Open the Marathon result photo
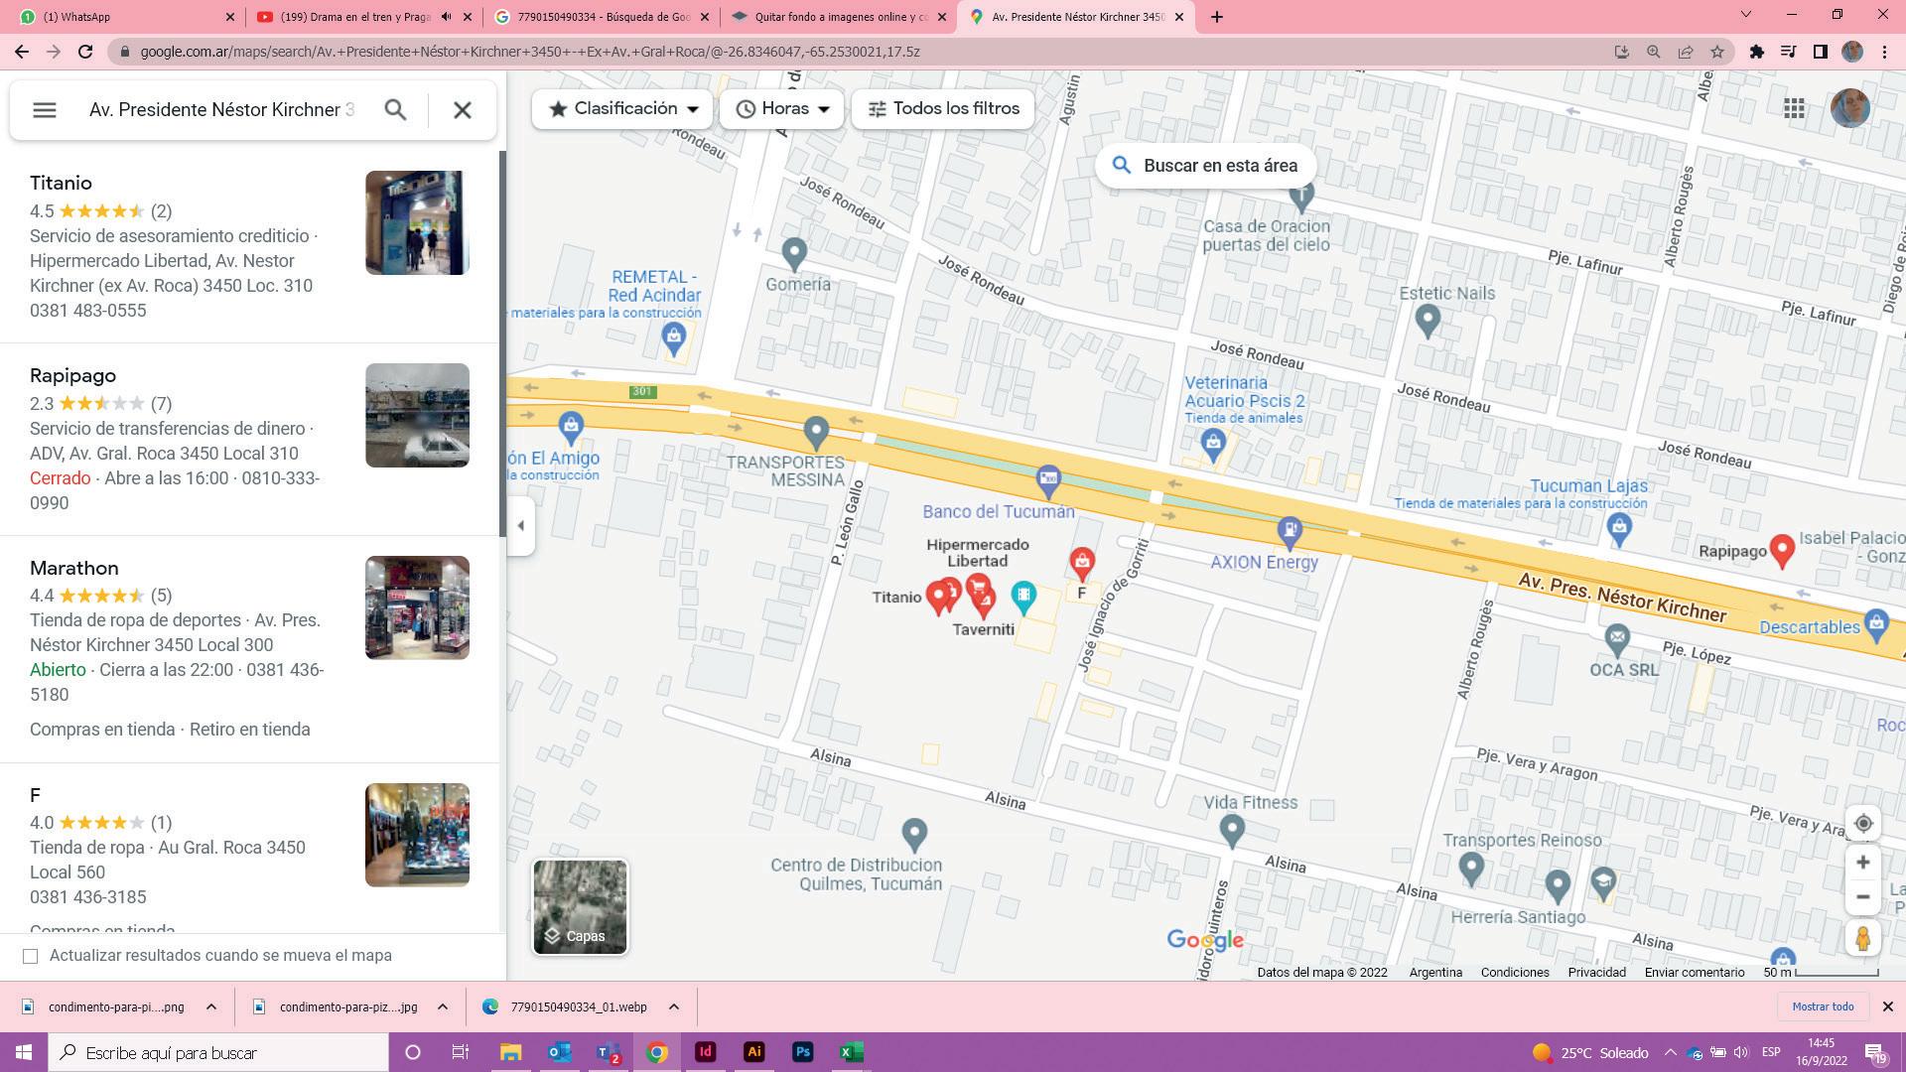The width and height of the screenshot is (1906, 1072). point(417,607)
